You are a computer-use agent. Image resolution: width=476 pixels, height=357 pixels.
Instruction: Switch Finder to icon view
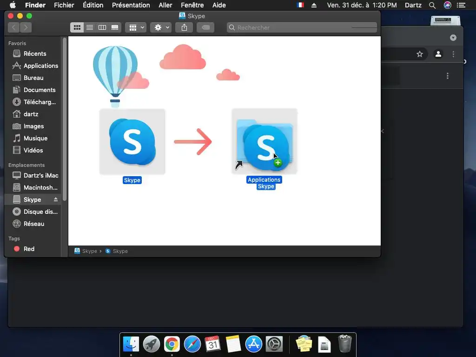coord(77,27)
